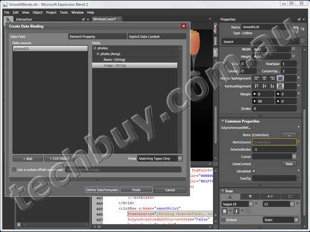The image size is (310, 232).
Task: Click ItemsSource advanced property marker
Action: tap(298, 142)
